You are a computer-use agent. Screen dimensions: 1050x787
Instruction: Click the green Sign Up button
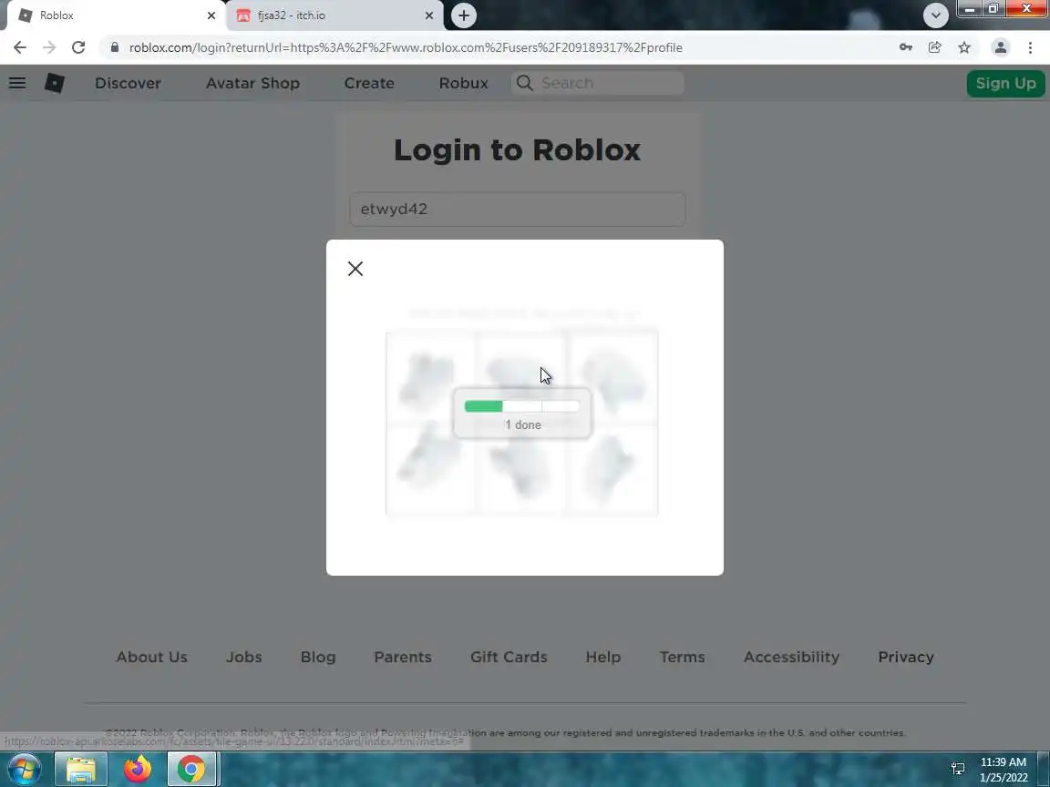pyautogui.click(x=1005, y=84)
